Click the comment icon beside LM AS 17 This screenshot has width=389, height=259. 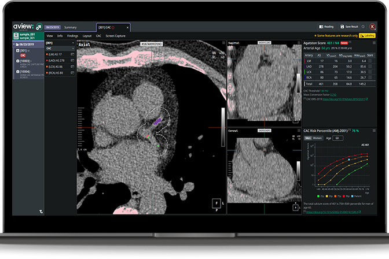coord(72,54)
